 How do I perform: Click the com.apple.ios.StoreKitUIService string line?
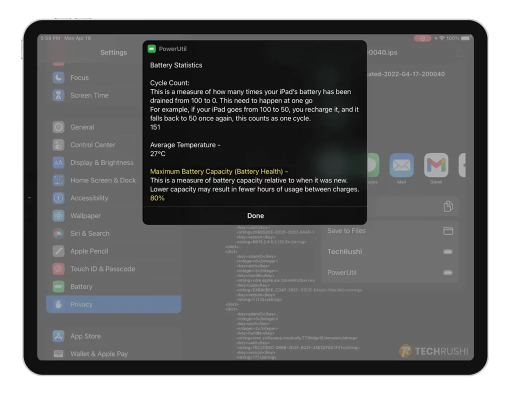click(275, 280)
